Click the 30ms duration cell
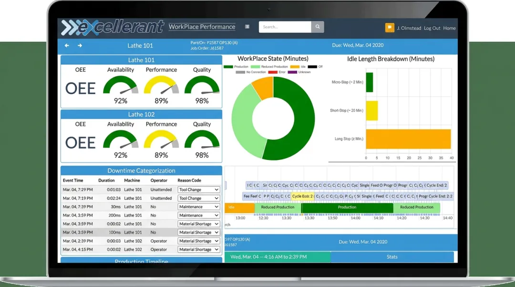The image size is (515, 287). tap(115, 207)
